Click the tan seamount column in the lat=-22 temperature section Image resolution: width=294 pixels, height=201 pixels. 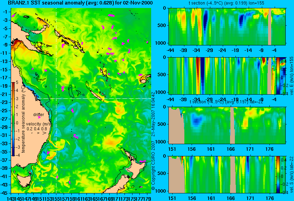tap(232, 125)
